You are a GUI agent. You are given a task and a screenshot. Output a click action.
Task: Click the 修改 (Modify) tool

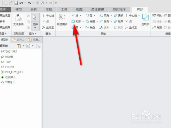click(x=157, y=15)
